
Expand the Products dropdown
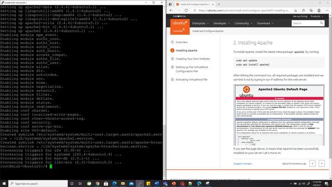click(x=317, y=16)
